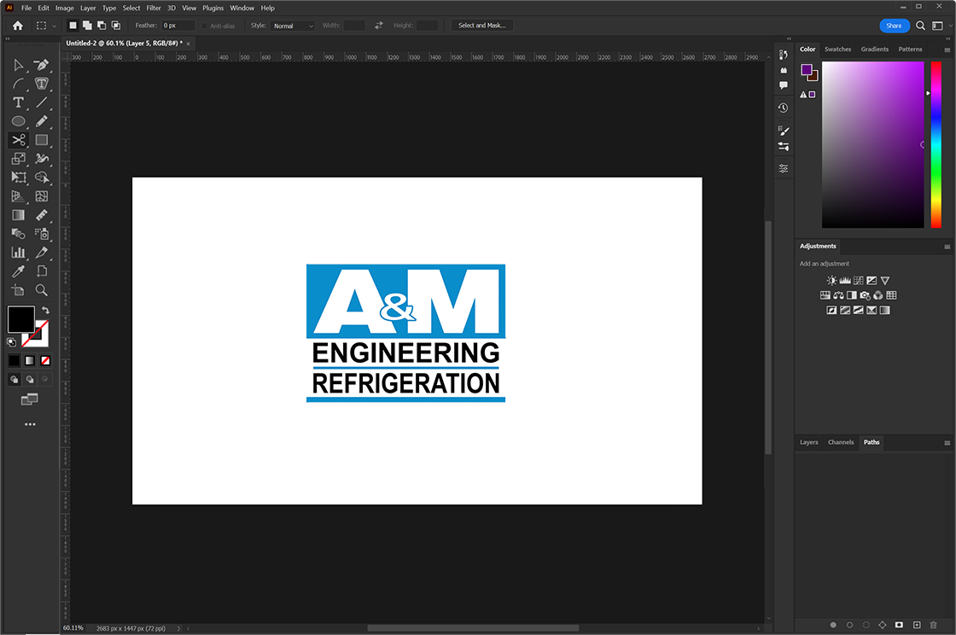The height and width of the screenshot is (635, 956).
Task: Swap fill and stroke colors arrow
Action: tap(46, 310)
